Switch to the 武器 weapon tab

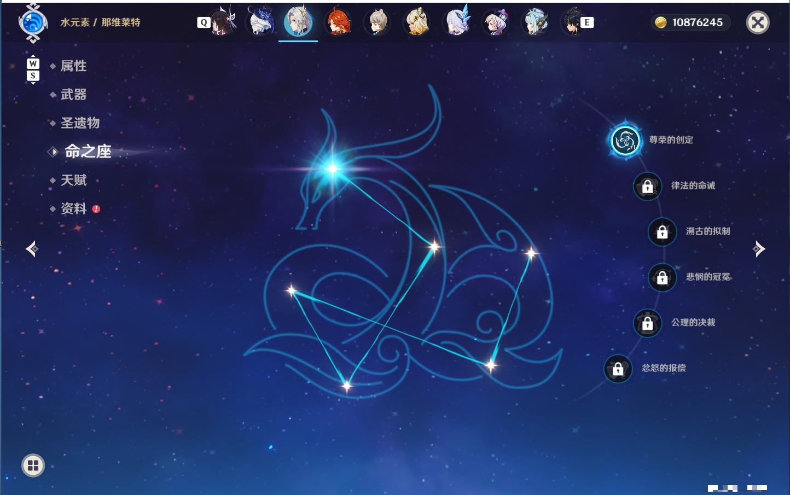pyautogui.click(x=73, y=95)
